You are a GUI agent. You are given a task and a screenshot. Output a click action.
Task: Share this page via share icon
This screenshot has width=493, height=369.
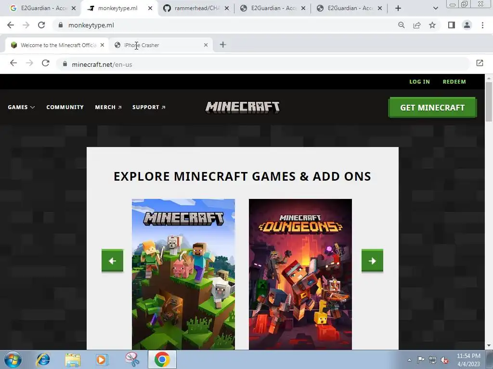417,25
